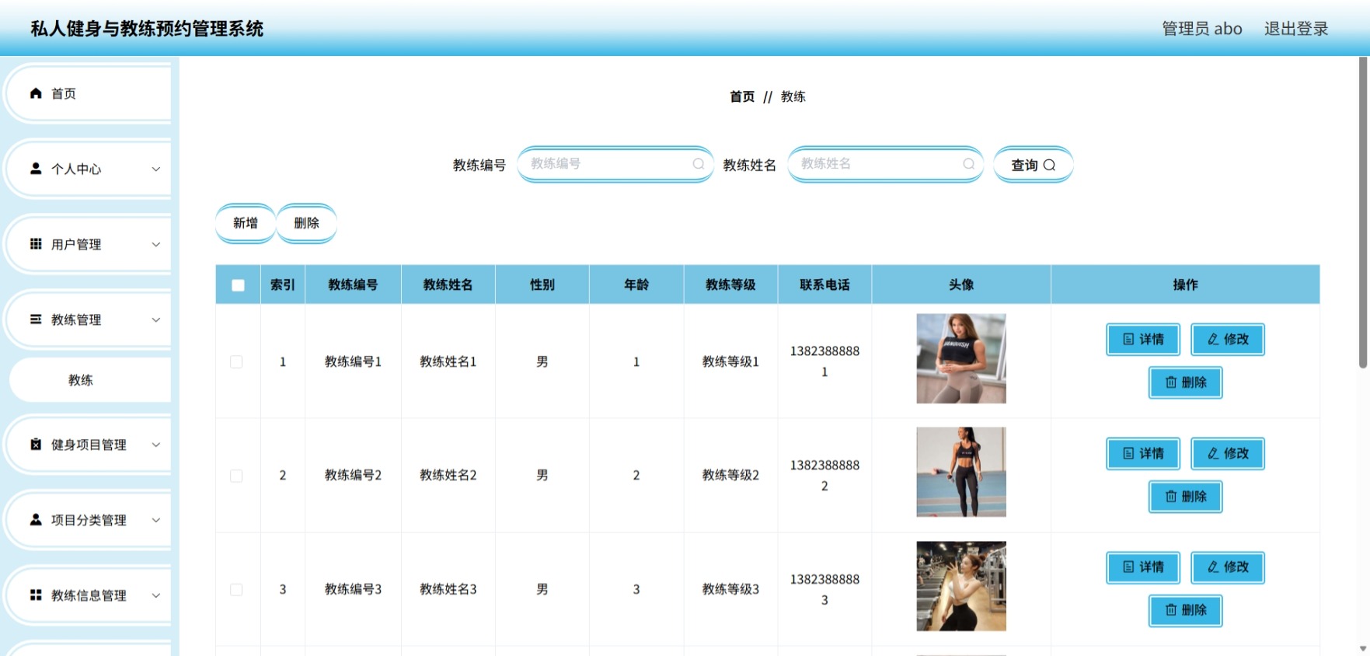Screen dimensions: 1370x656
Task: Click the 管理员 abo account label
Action: pyautogui.click(x=1202, y=29)
